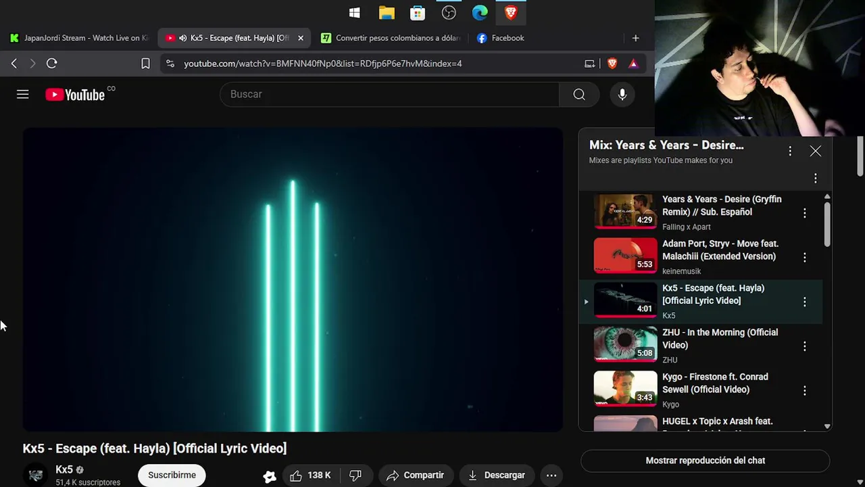Open the Kx5 channel avatar
Screen dimensions: 865x487
(x=36, y=476)
